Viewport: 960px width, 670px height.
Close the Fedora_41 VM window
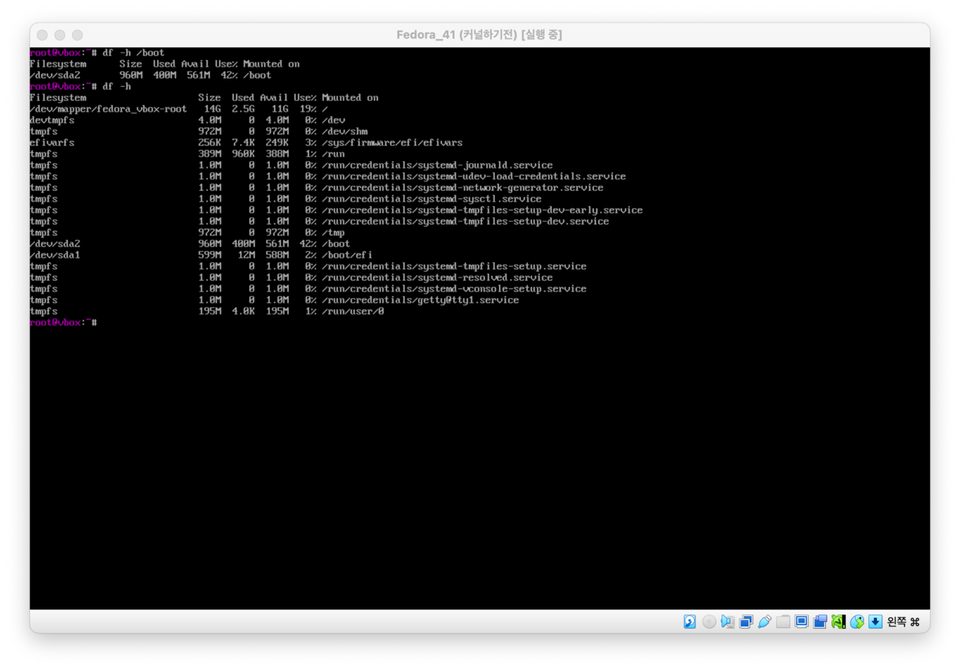42,35
